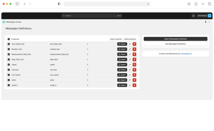This screenshot has height=131, width=214.
Task: Click the pencil edit icon for Number_Test
Action: (x=130, y=49)
